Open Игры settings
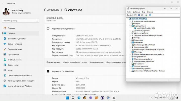The image size is (181, 101). click(21, 70)
